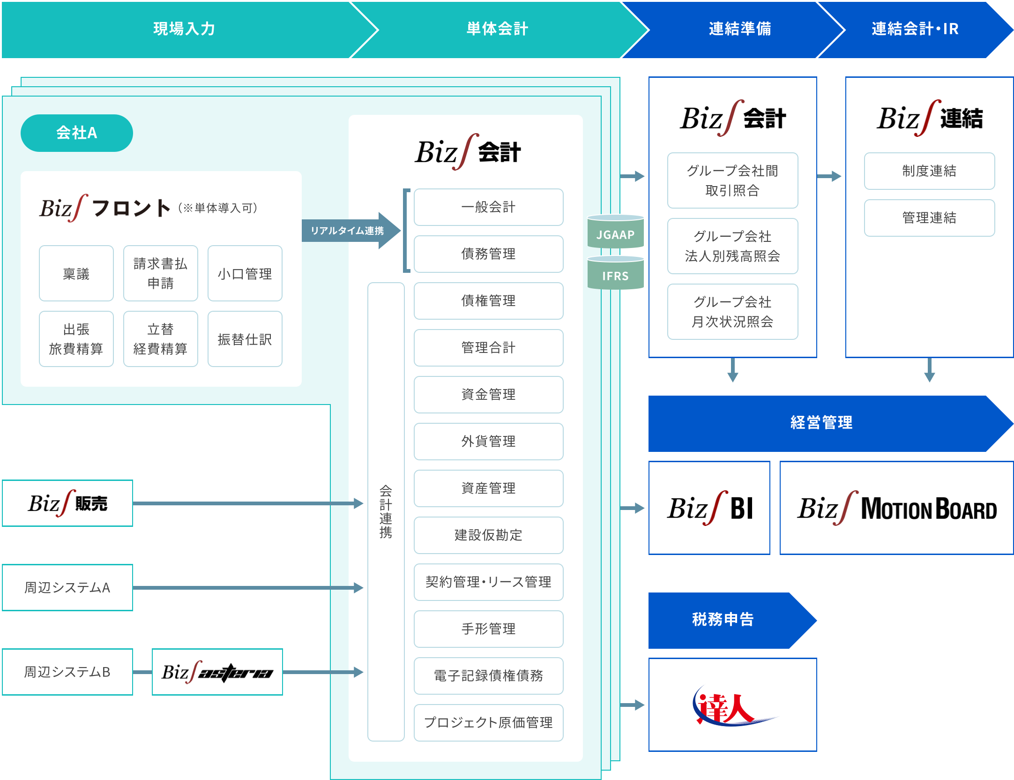The height and width of the screenshot is (780, 1014).
Task: Open the 出張旅費精算 box
Action: click(x=76, y=339)
